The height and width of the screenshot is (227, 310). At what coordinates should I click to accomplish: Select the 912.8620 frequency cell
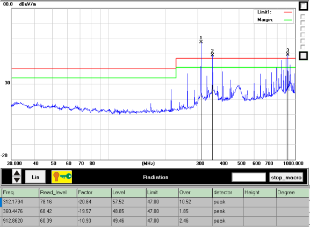click(x=20, y=221)
